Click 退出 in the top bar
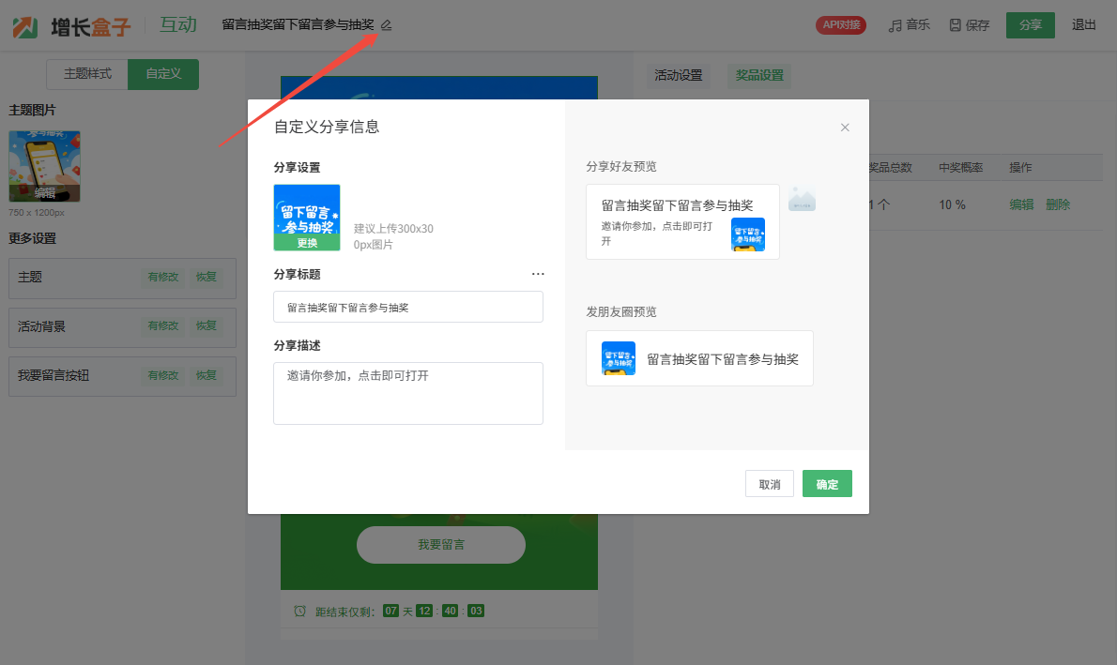The width and height of the screenshot is (1117, 665). pyautogui.click(x=1084, y=25)
